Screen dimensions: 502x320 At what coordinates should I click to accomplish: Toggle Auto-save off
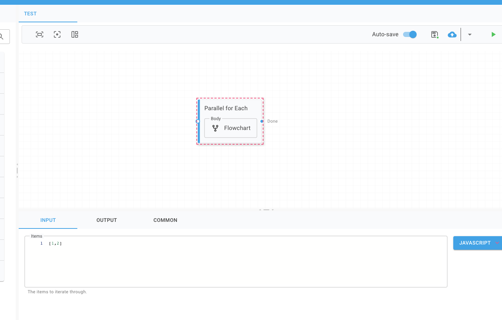[x=410, y=34]
